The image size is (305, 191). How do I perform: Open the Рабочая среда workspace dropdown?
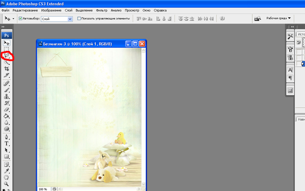[x=279, y=18]
